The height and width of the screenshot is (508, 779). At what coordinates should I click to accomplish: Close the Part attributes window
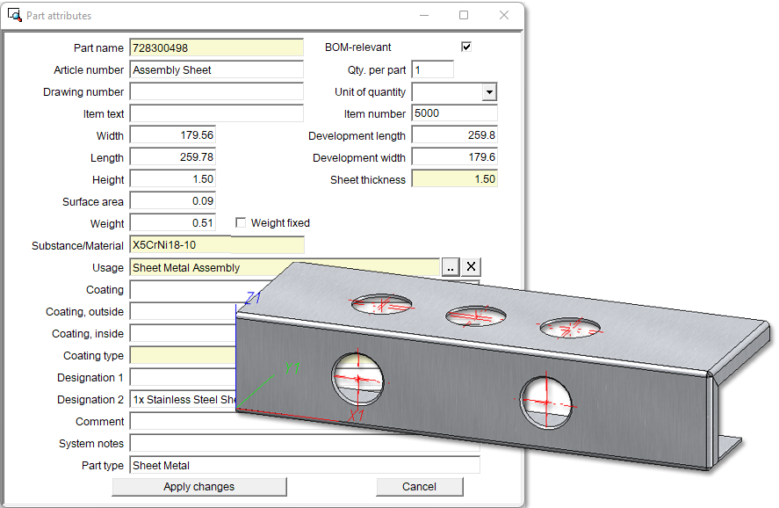click(504, 16)
